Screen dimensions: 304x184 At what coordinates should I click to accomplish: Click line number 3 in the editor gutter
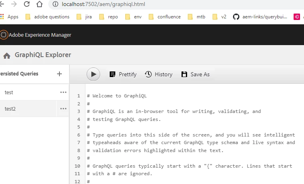pos(79,111)
